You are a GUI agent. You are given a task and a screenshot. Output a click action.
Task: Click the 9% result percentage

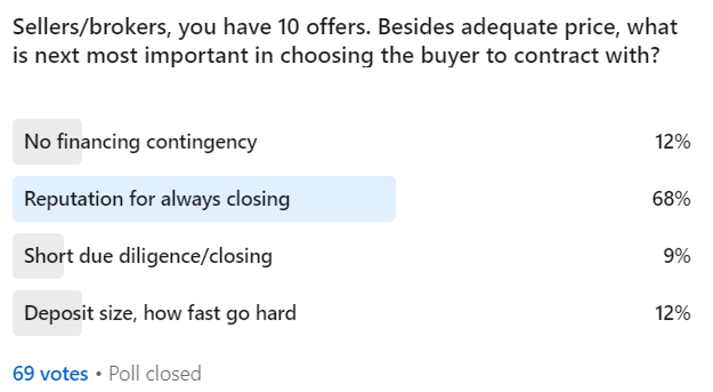(677, 256)
